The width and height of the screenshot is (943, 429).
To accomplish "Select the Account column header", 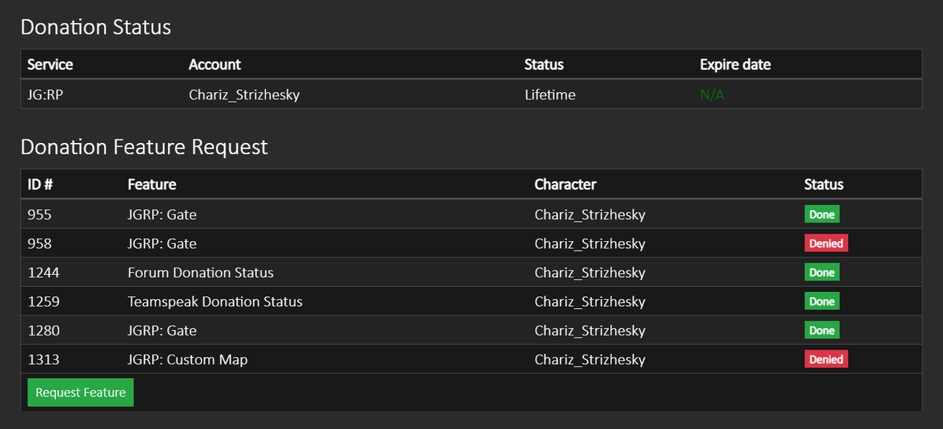I will (214, 64).
